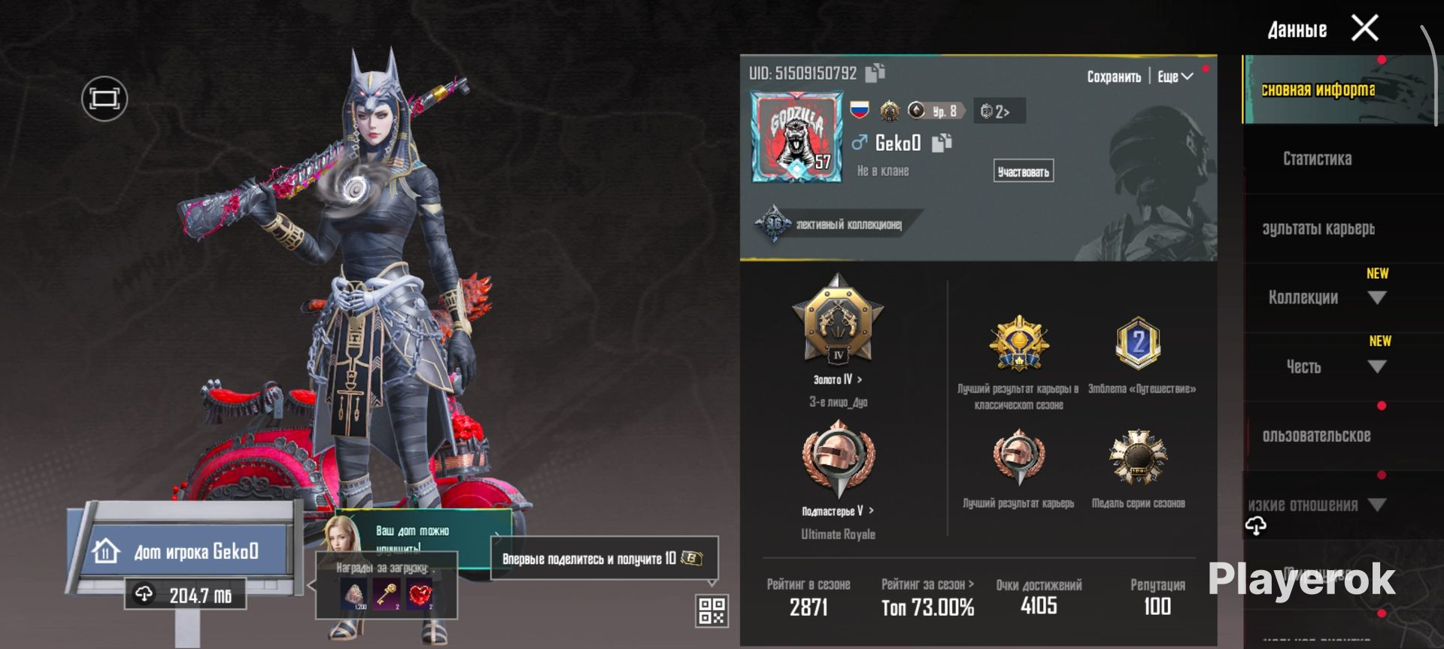Expand the Близкие отношения arrow

[1377, 505]
